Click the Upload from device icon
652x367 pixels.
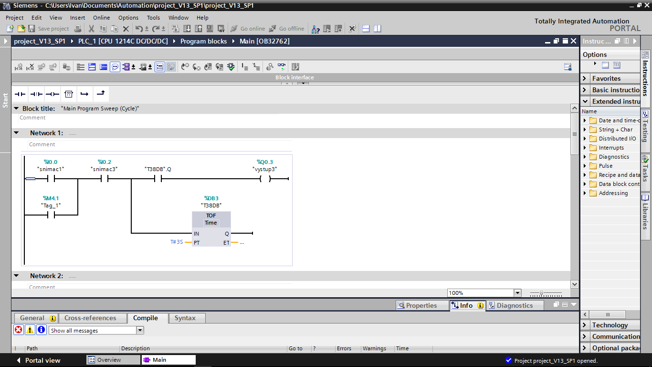pos(199,29)
